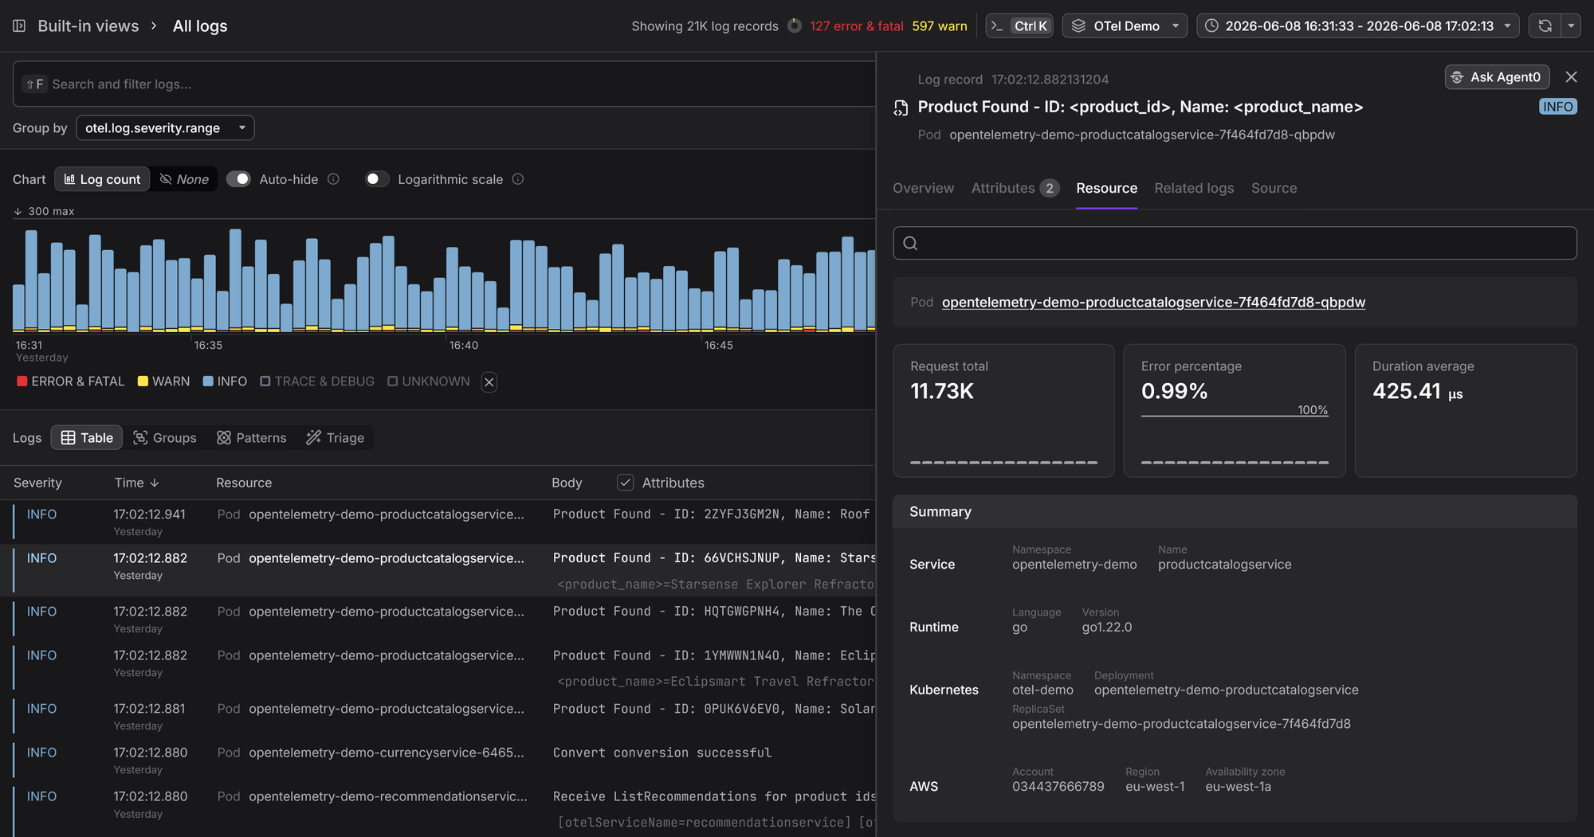Viewport: 1594px width, 837px height.
Task: Click AWS account 034437666789 value
Action: coord(1058,786)
